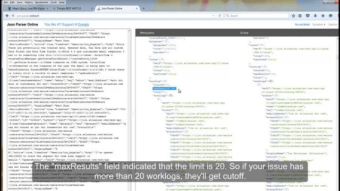Collapse first worklogs array item in String parse

(x=158, y=99)
